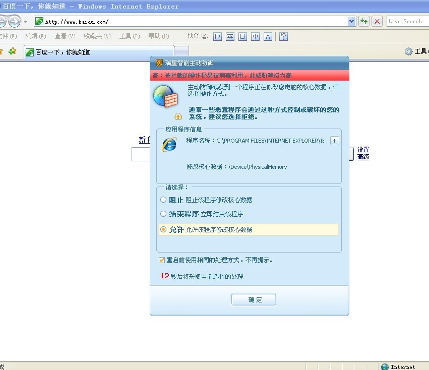
Task: Toggle 重启前使用相同的处理方式 checkbox
Action: pos(162,260)
